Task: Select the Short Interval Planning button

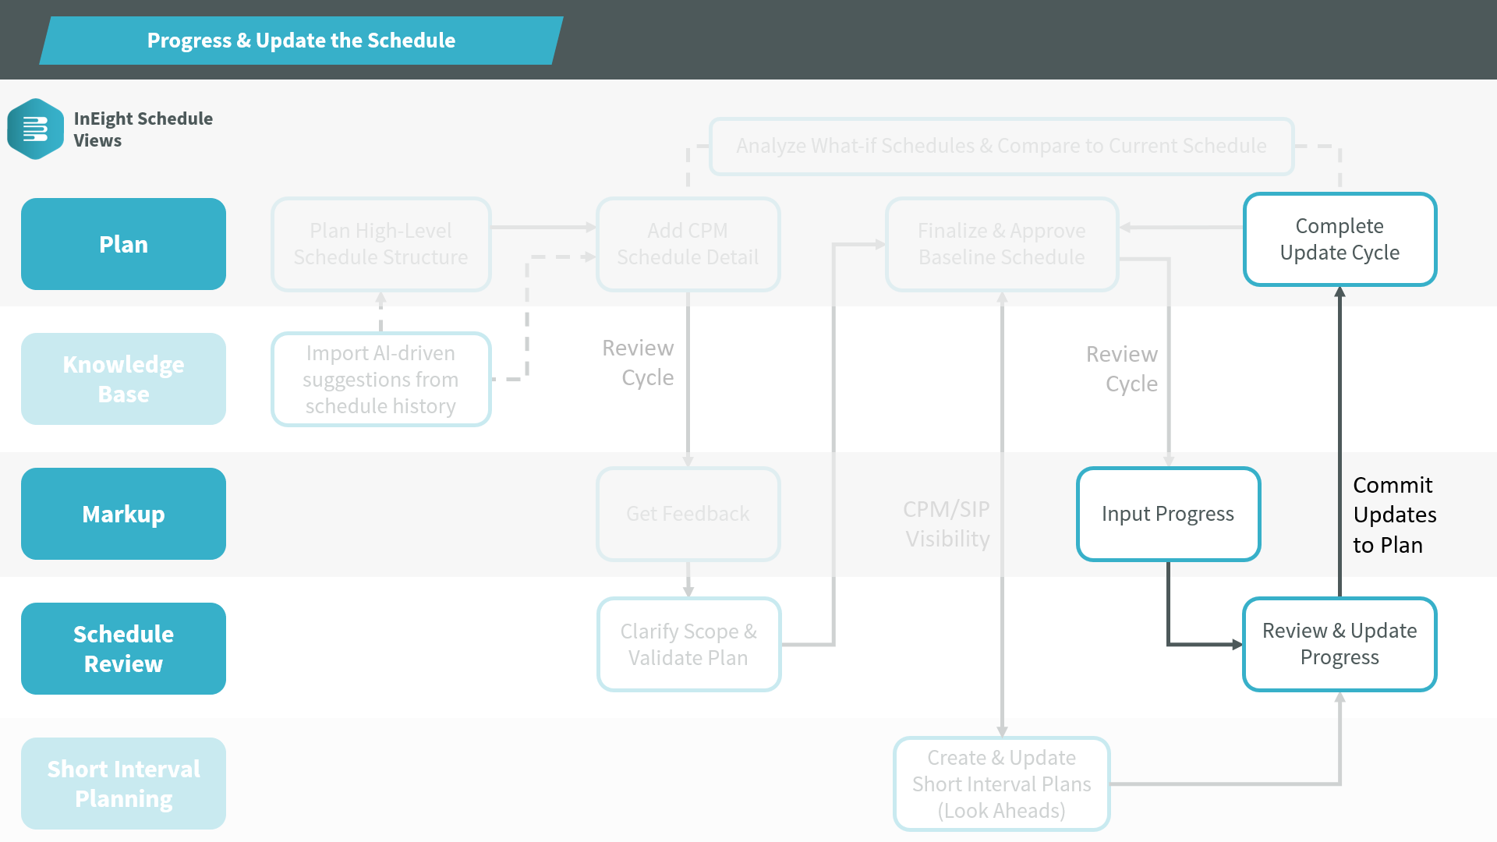Action: (x=123, y=784)
